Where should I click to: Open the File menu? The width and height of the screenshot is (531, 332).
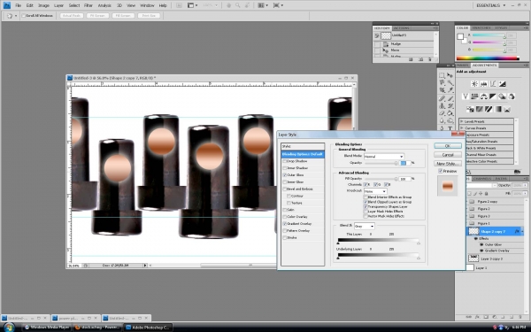pyautogui.click(x=18, y=5)
